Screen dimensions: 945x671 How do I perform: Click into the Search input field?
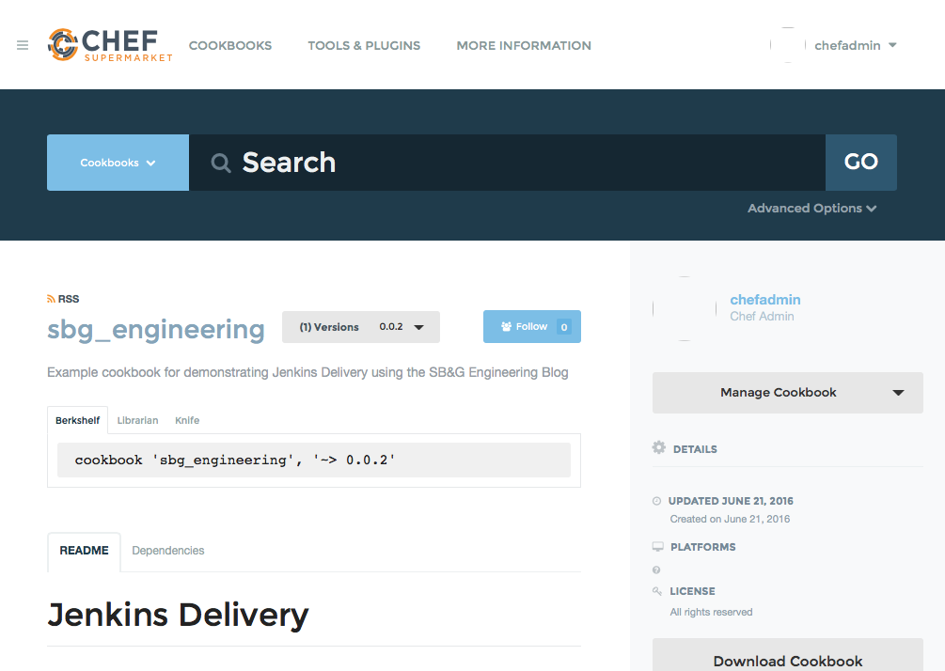tap(507, 163)
